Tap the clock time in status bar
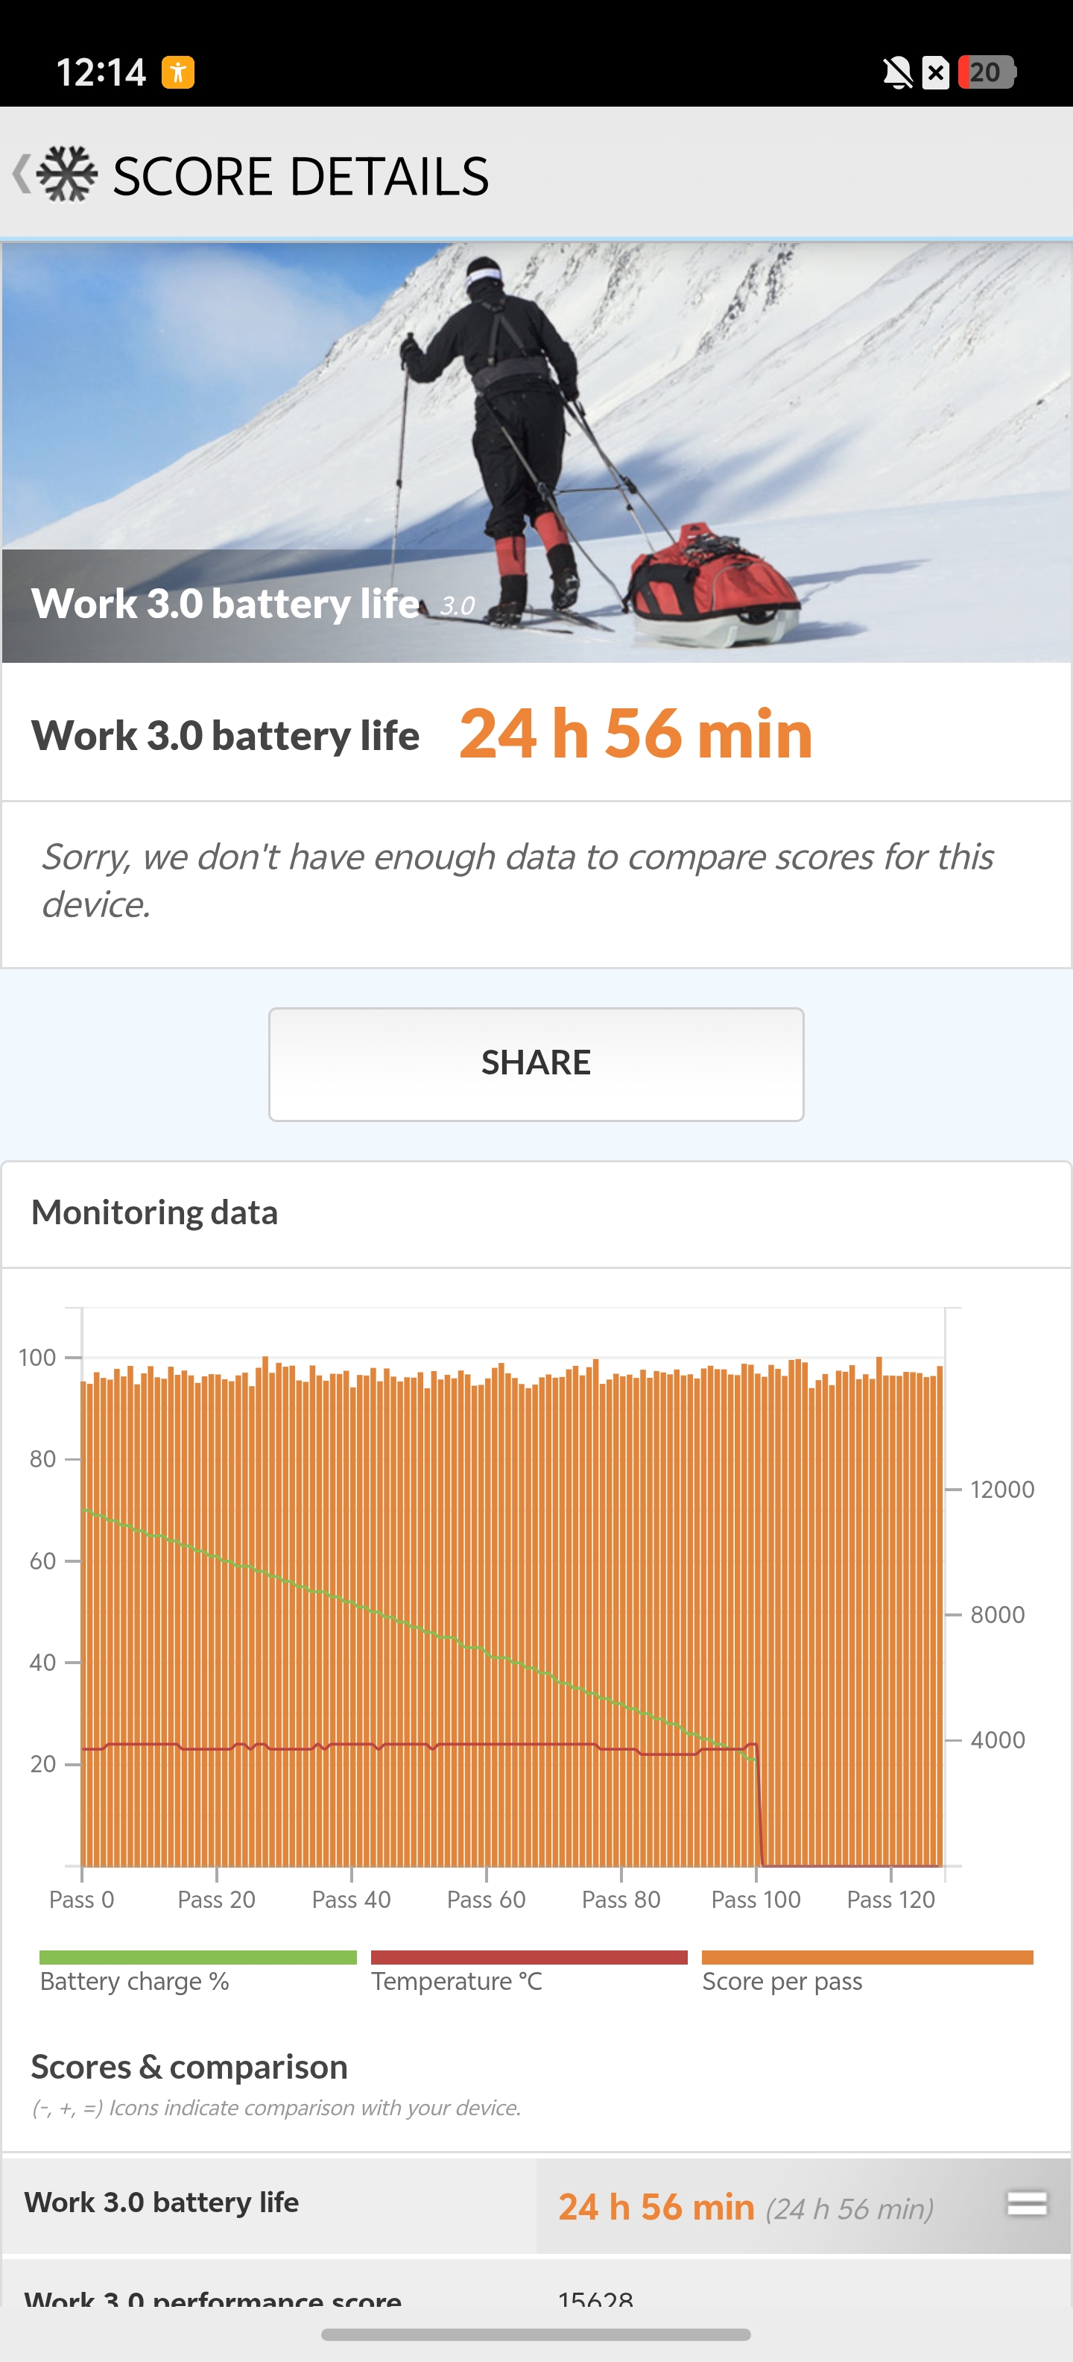Image resolution: width=1073 pixels, height=2362 pixels. [101, 72]
